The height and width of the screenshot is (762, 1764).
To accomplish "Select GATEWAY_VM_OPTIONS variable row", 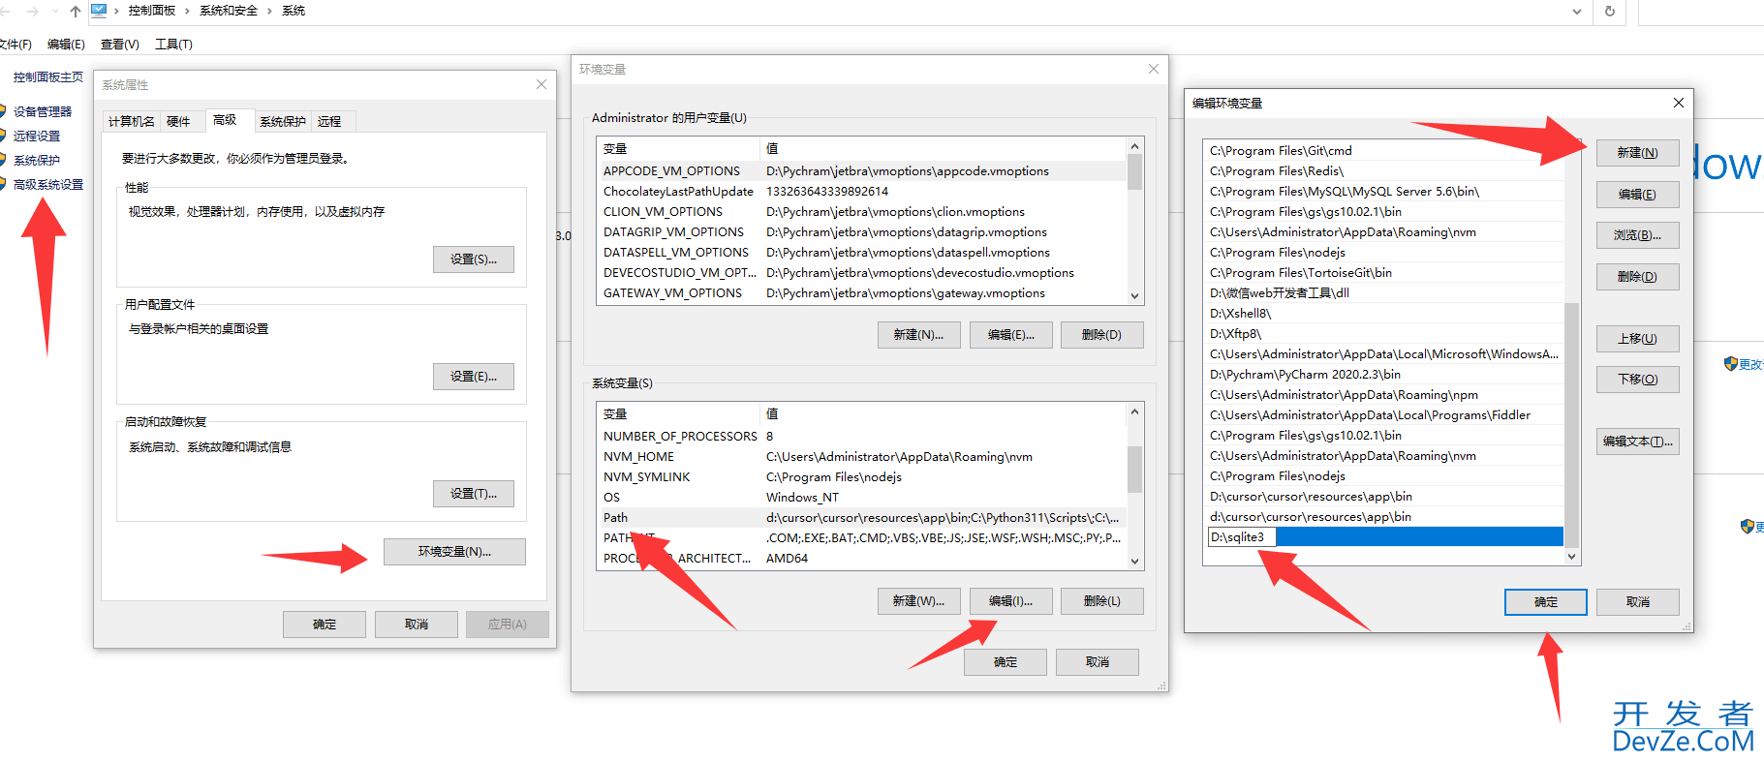I will [862, 293].
